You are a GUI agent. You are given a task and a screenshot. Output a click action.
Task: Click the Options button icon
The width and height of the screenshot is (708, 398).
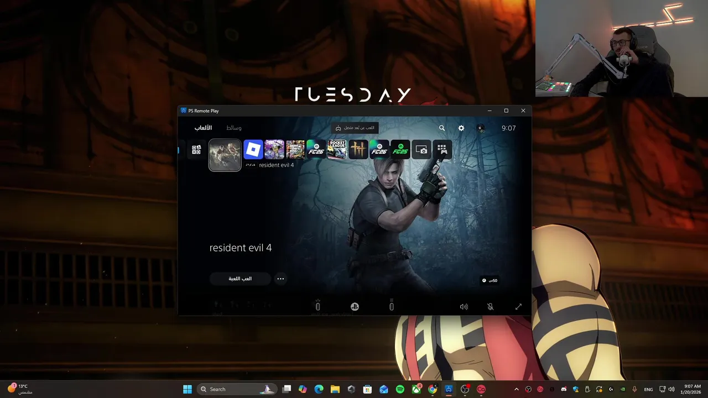tap(392, 306)
